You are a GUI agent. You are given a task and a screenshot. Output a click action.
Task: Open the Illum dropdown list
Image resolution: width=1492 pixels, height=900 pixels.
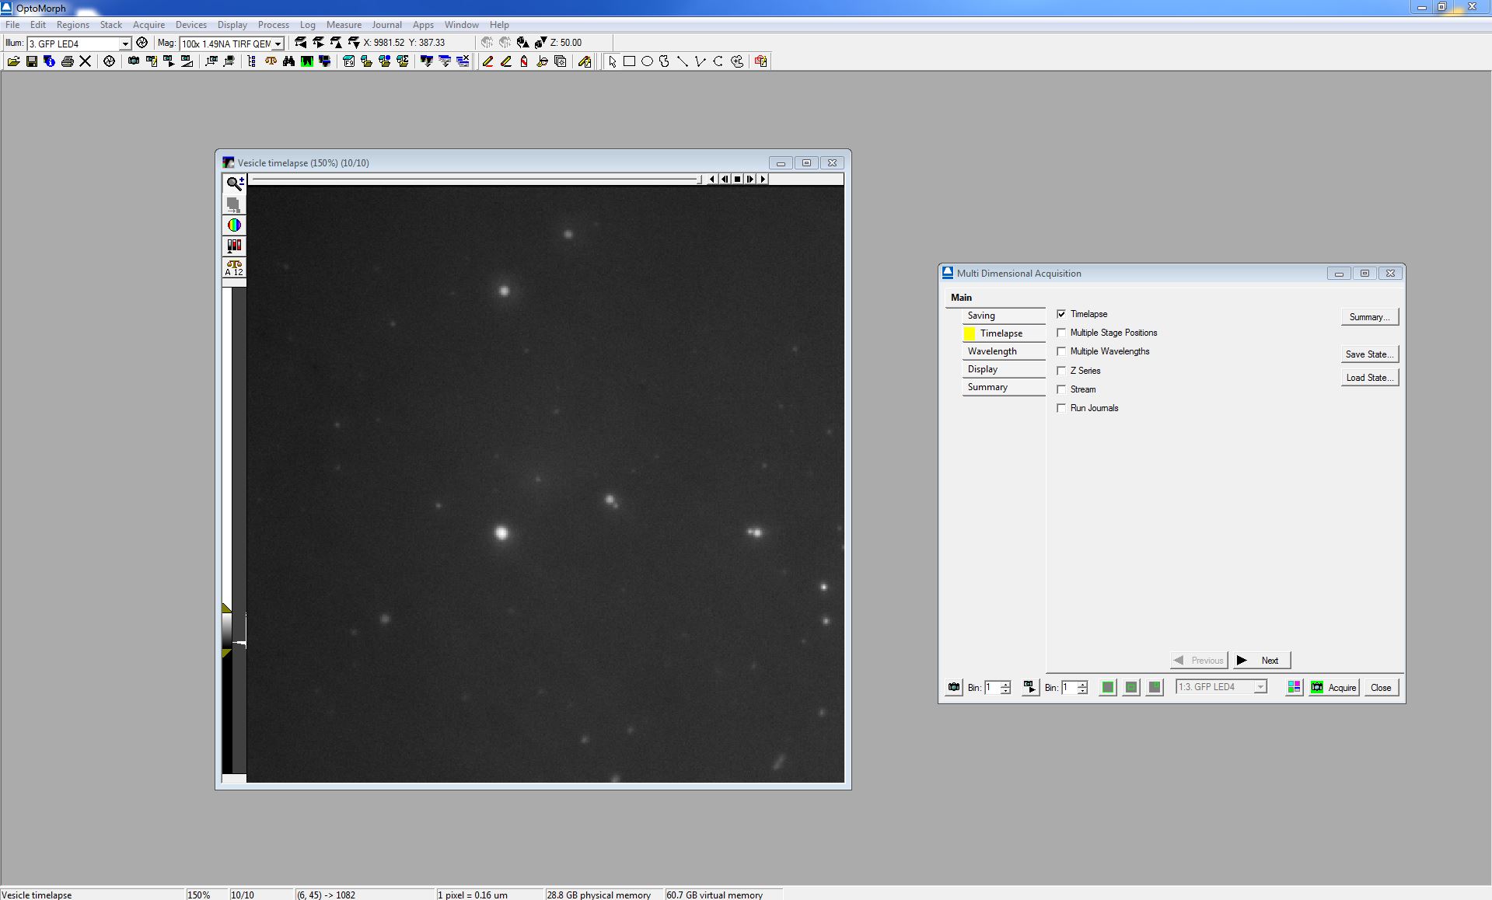click(124, 44)
